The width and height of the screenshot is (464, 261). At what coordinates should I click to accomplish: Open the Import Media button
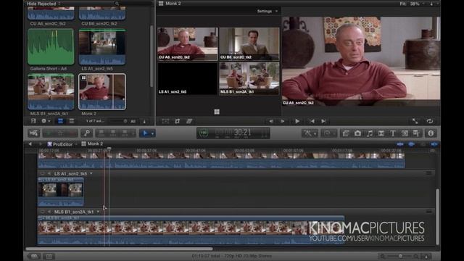click(x=34, y=133)
